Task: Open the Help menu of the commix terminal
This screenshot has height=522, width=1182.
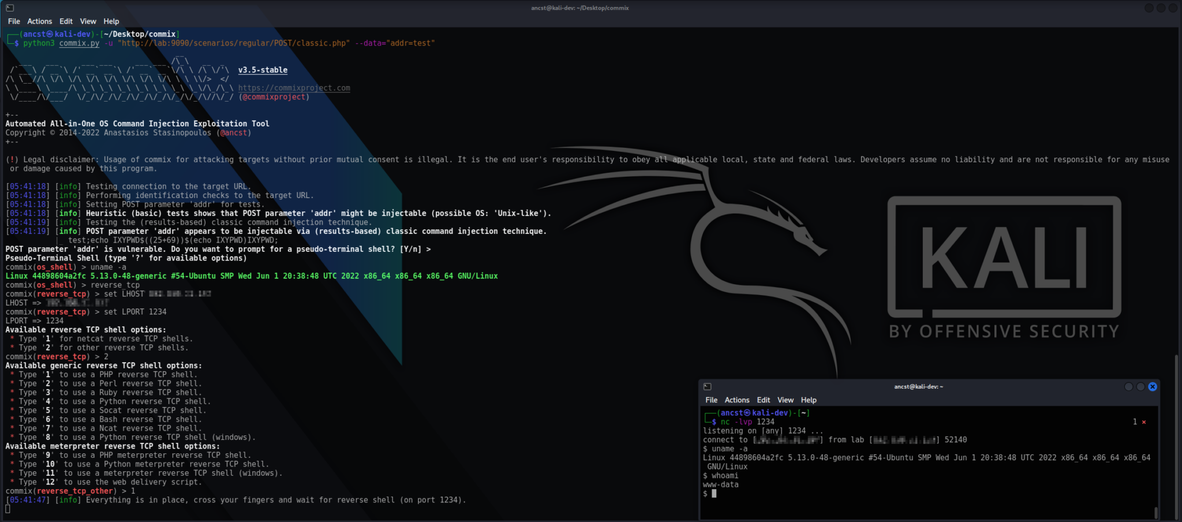Action: pos(111,21)
